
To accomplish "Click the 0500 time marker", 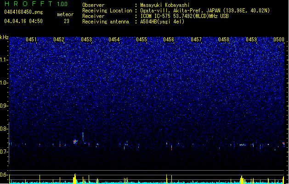I will pos(279,40).
